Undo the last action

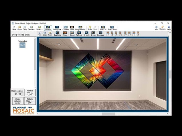click(90, 28)
